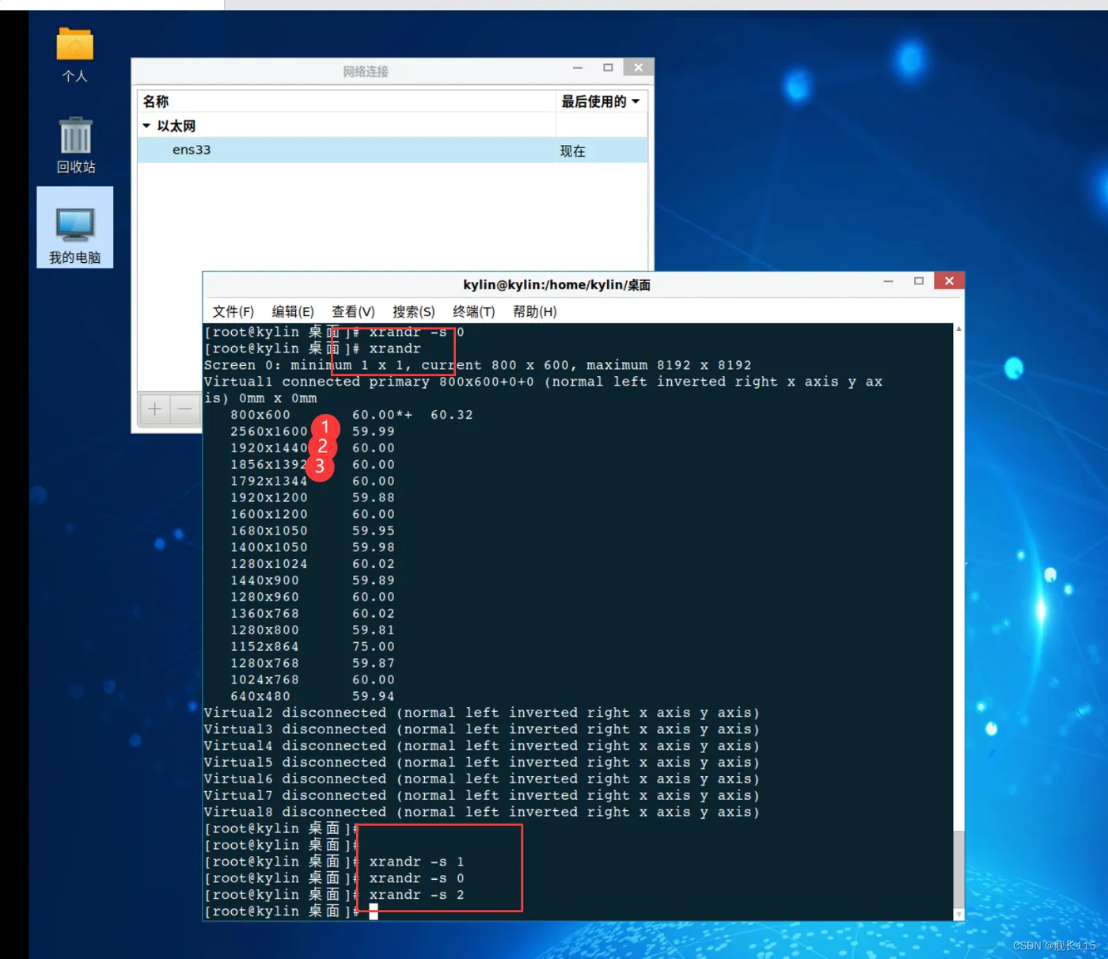
Task: Open the 搜索(S) menu
Action: (x=414, y=311)
